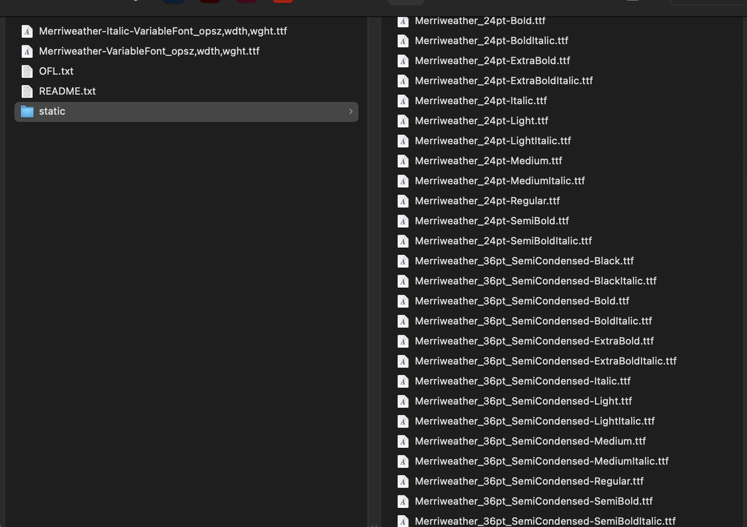Viewport: 747px width, 527px height.
Task: Click icon of Merriweather_24pt-Medium.ttf
Action: click(x=403, y=161)
